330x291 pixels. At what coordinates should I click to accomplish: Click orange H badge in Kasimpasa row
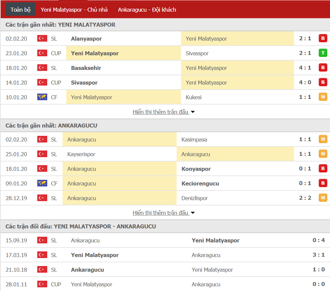point(323,139)
